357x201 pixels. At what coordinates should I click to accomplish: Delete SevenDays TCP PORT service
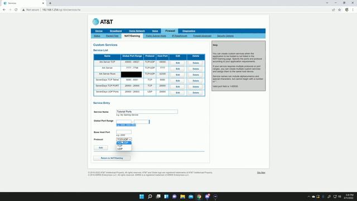click(x=196, y=87)
